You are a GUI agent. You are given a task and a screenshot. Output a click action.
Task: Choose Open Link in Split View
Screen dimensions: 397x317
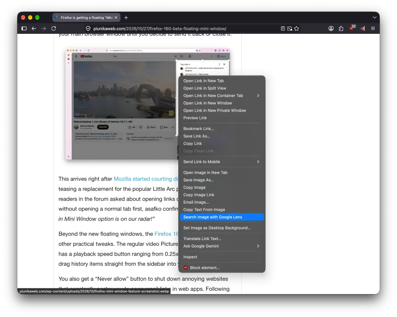pos(222,88)
